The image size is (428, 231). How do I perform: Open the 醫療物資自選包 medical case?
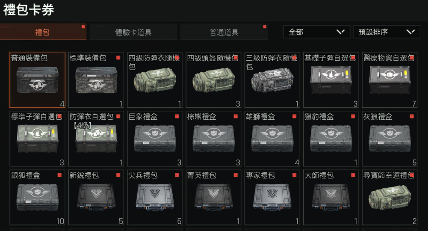[x=390, y=80]
